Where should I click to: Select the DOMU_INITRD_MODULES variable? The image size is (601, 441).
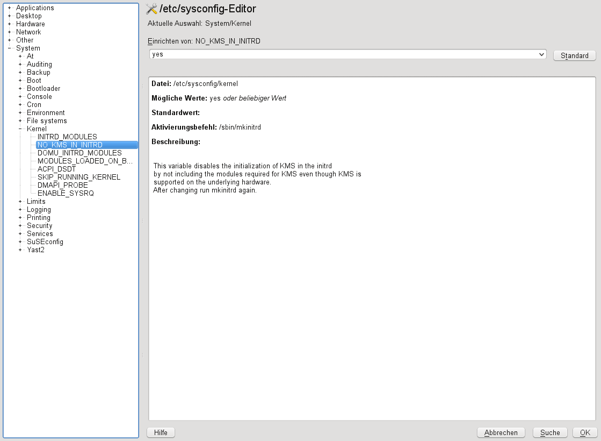[x=79, y=153]
